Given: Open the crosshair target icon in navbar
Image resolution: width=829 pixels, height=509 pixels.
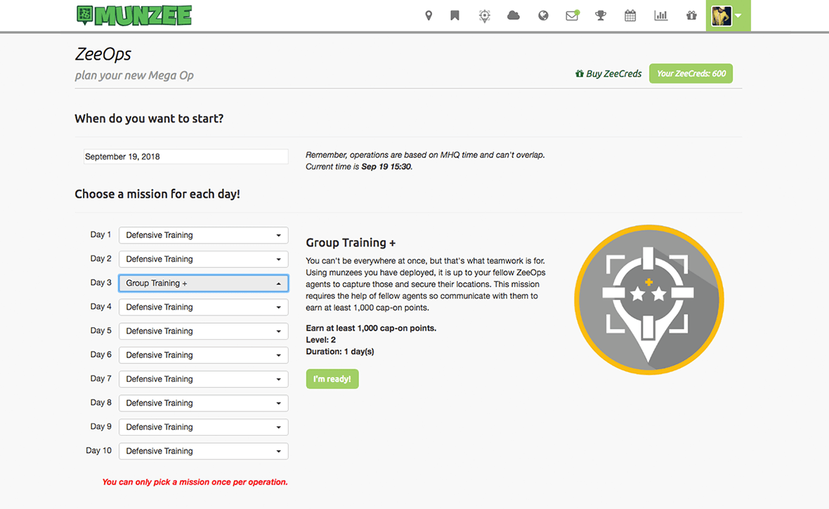Looking at the screenshot, I should [484, 16].
